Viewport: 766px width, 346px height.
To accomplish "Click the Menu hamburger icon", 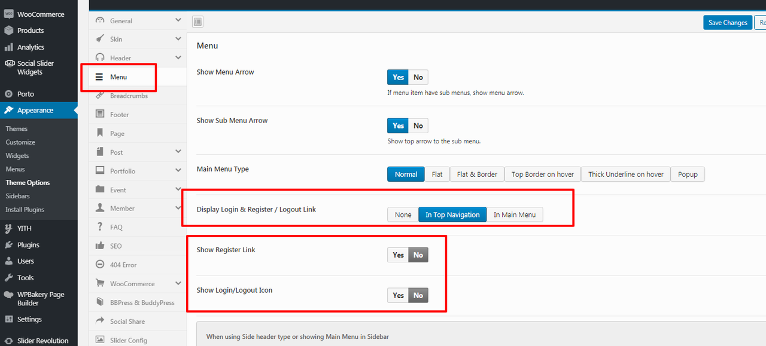I will [99, 77].
